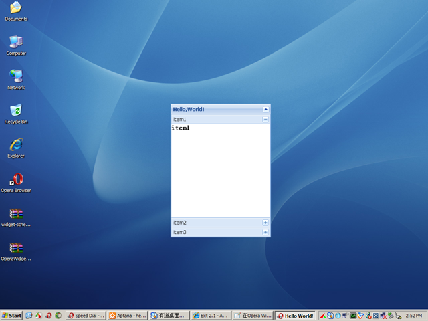Switch to Speed Dial taskbar window
The image size is (428, 321).
86,315
